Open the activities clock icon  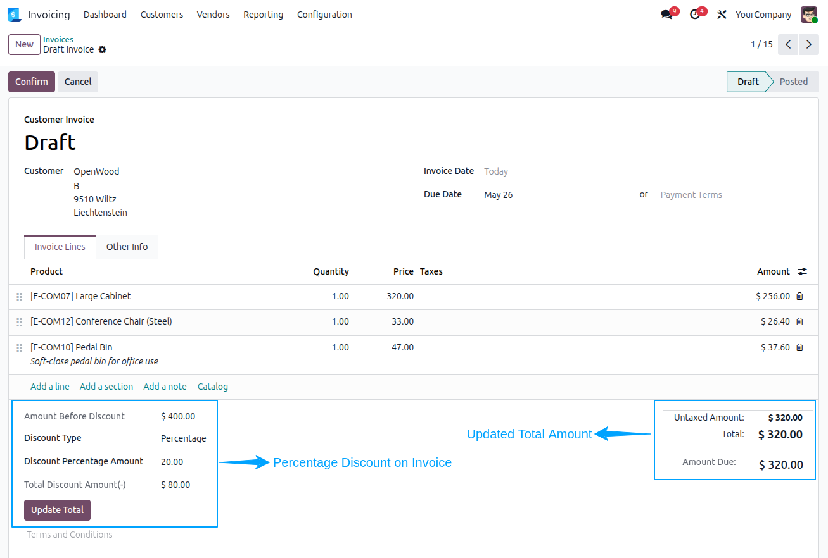695,15
